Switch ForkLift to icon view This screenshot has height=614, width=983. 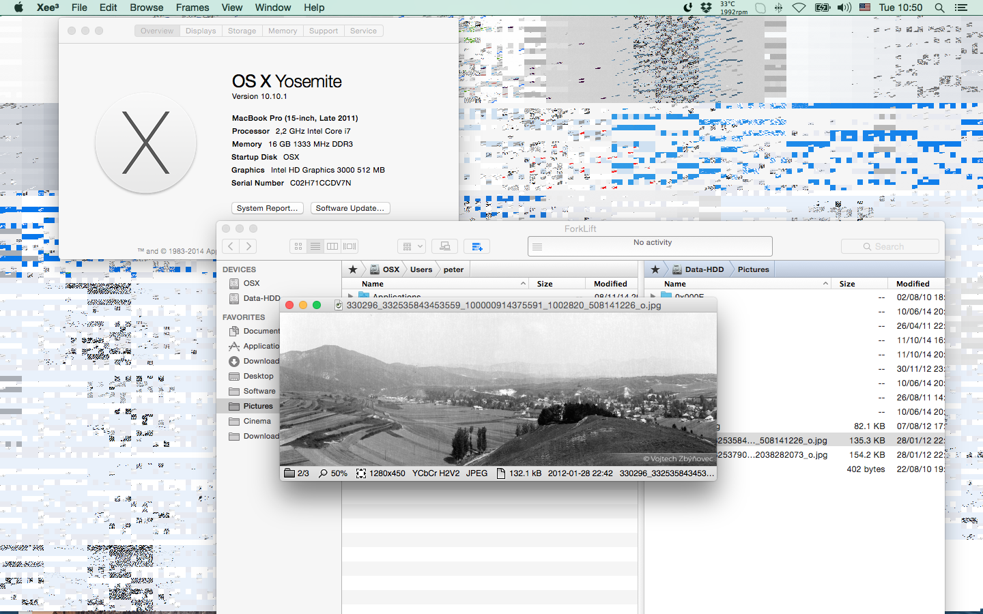298,246
